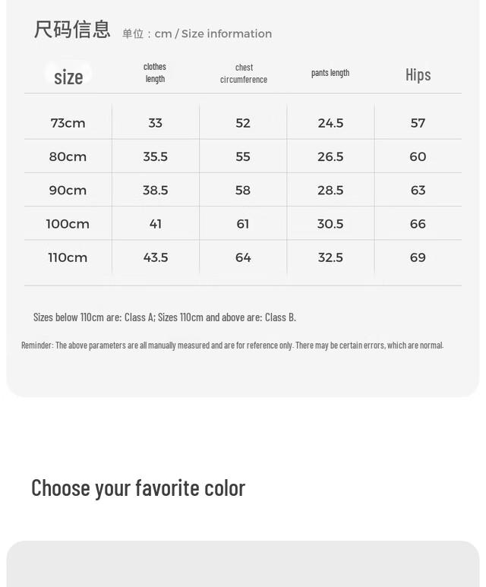Image resolution: width=486 pixels, height=587 pixels.
Task: Click the 35.5 clothes length value
Action: click(x=156, y=156)
